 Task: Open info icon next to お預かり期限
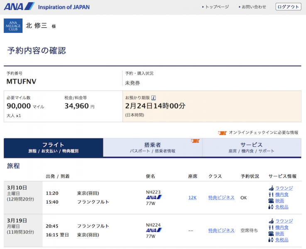tap(154, 98)
